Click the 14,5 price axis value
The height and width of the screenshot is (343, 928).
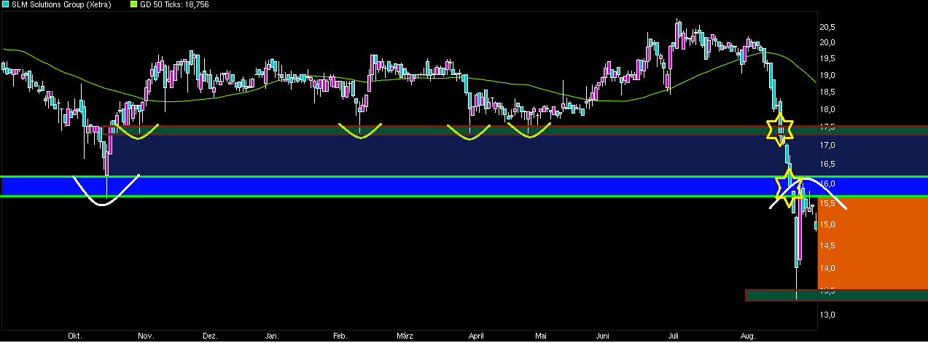click(827, 246)
